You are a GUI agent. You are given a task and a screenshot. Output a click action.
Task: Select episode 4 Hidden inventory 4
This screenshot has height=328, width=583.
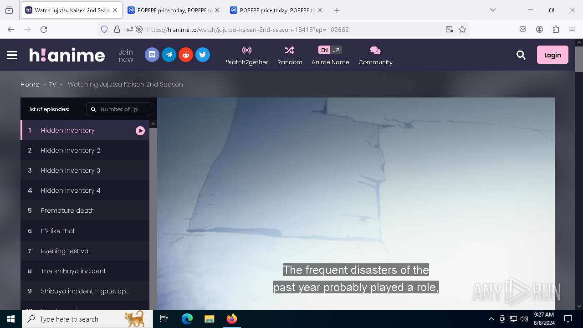(85, 190)
